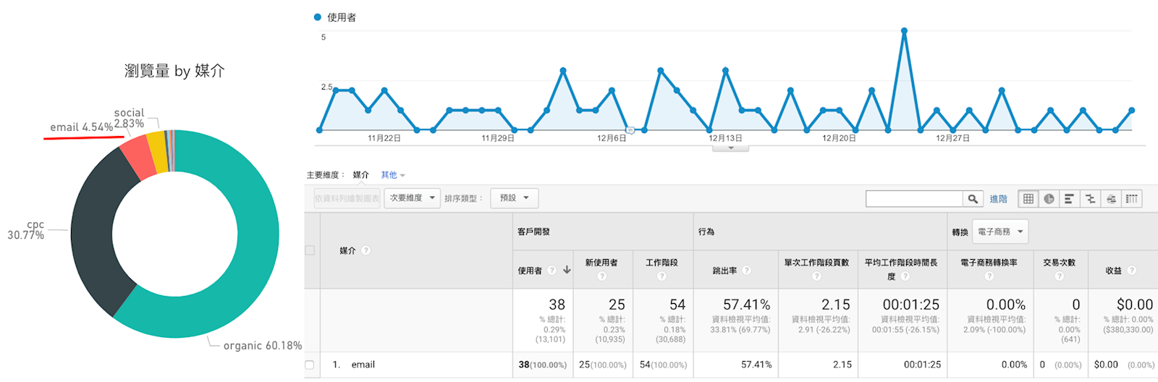Select the performance bar view icon

[1069, 199]
